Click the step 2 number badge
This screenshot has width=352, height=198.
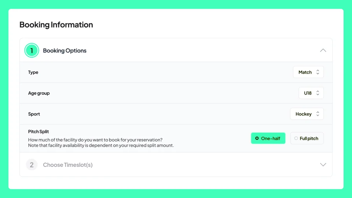32,165
